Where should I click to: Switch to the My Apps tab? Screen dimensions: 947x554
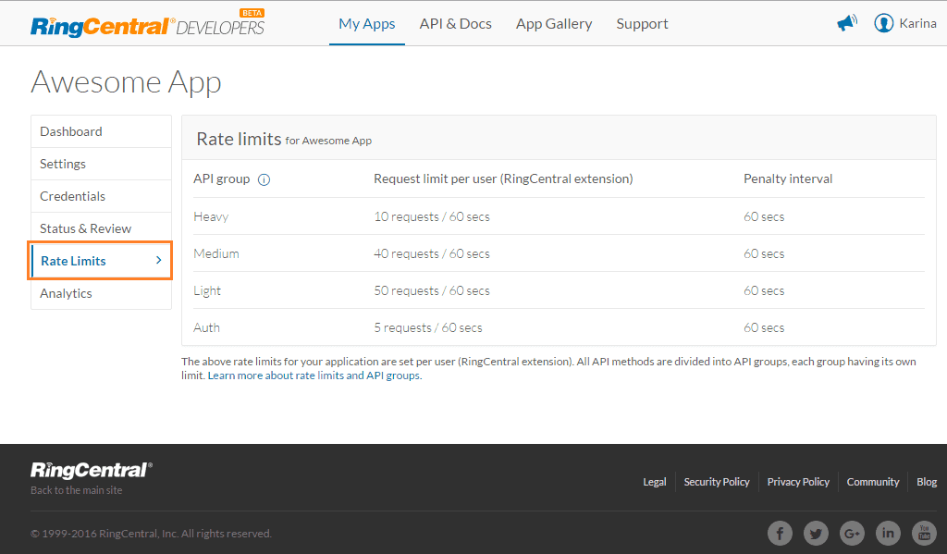point(366,24)
